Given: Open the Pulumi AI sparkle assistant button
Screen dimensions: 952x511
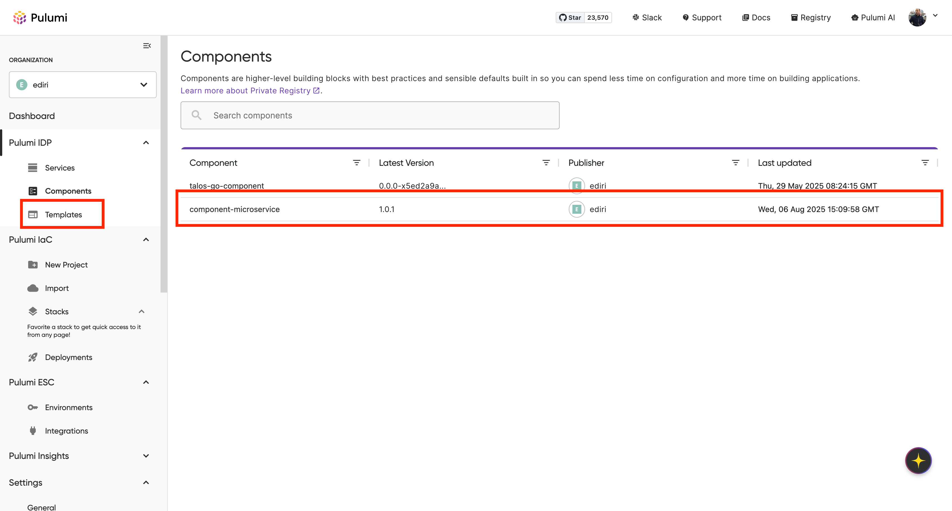Looking at the screenshot, I should click(x=918, y=461).
